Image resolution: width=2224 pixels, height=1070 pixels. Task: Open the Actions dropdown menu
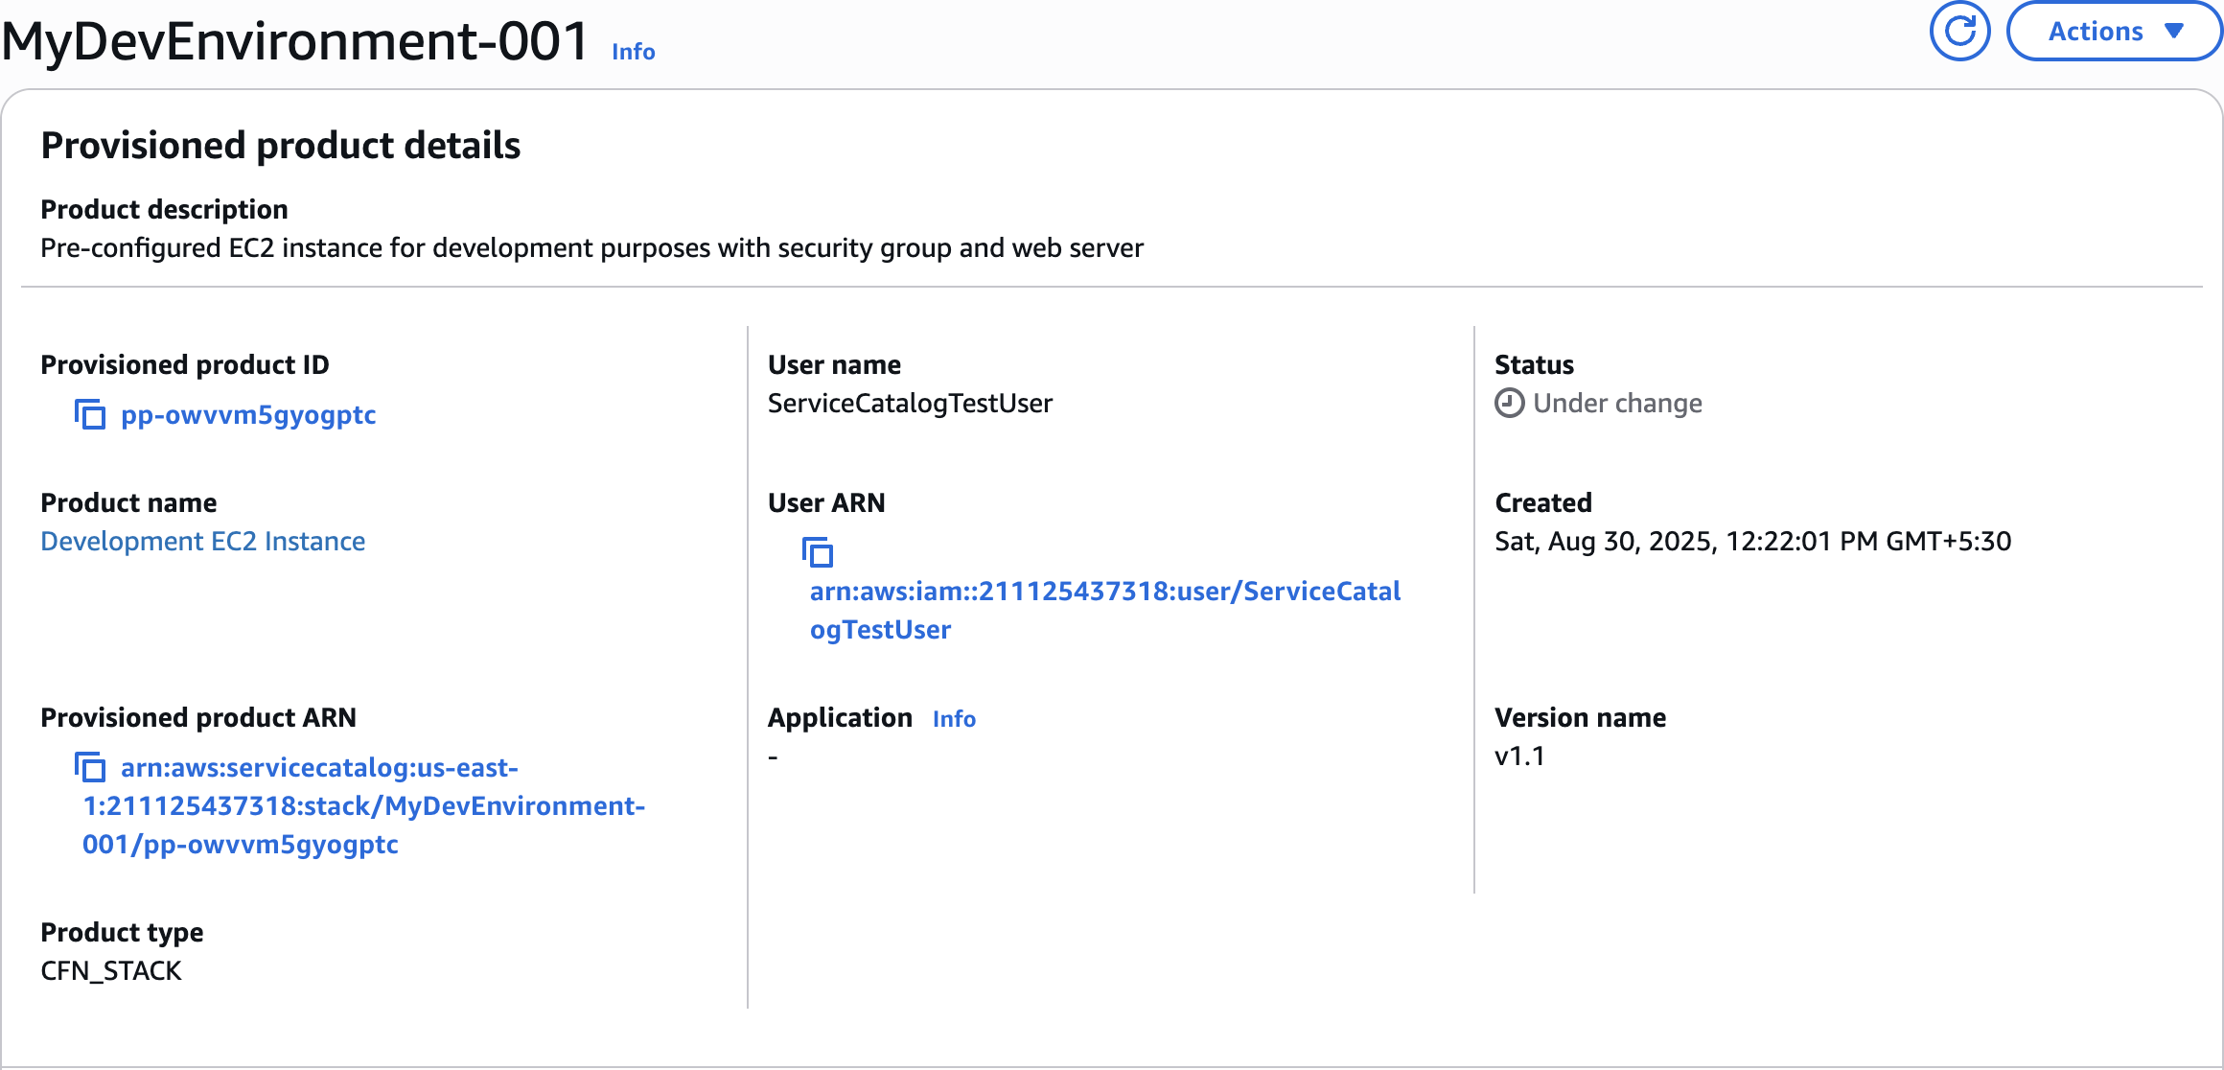[x=2114, y=32]
